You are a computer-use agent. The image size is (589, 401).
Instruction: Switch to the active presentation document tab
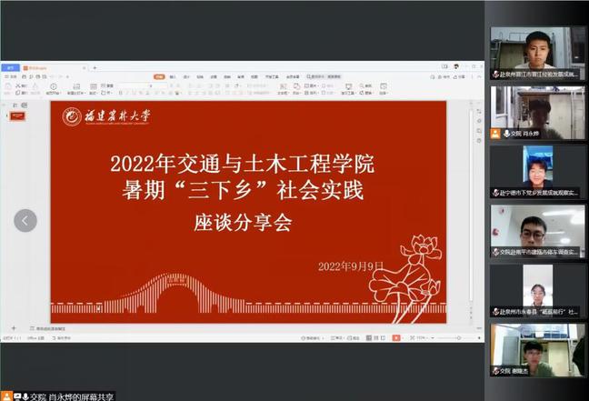[x=36, y=68]
